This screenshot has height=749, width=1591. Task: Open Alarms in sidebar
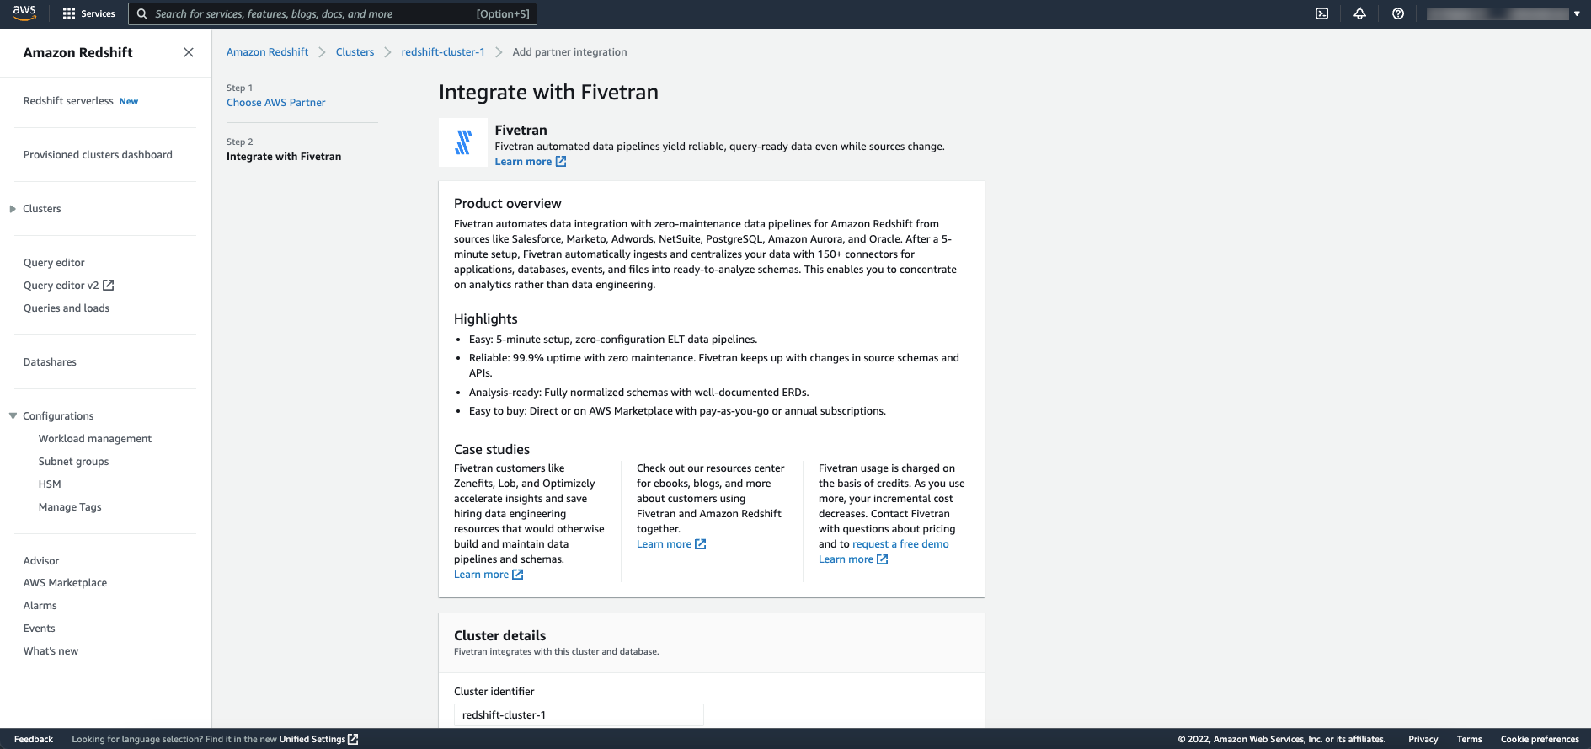[40, 606]
